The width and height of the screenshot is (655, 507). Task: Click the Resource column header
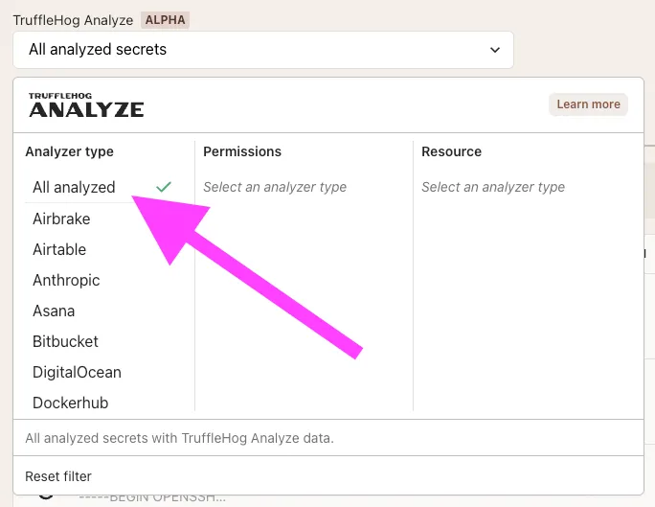point(452,151)
